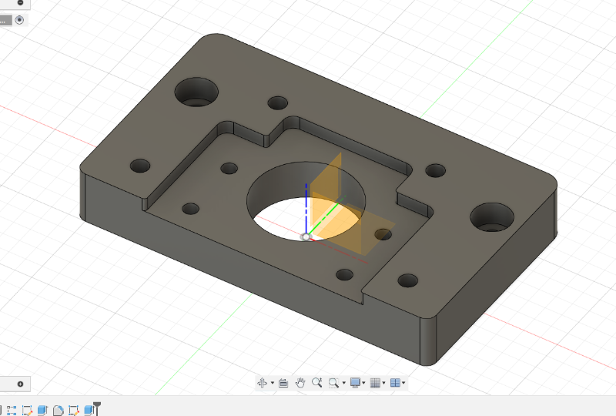Select the first Extrude feature in timeline

coord(42,410)
